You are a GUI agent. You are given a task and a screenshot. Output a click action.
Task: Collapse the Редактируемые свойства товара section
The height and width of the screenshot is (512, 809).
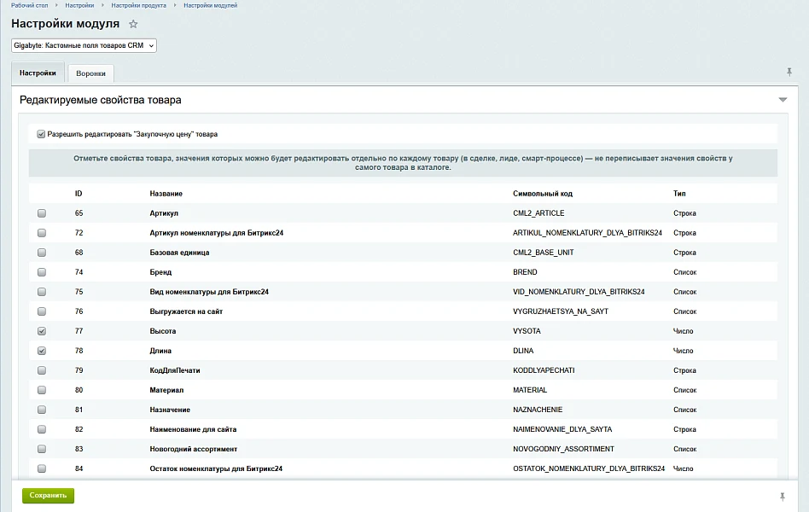pyautogui.click(x=783, y=100)
